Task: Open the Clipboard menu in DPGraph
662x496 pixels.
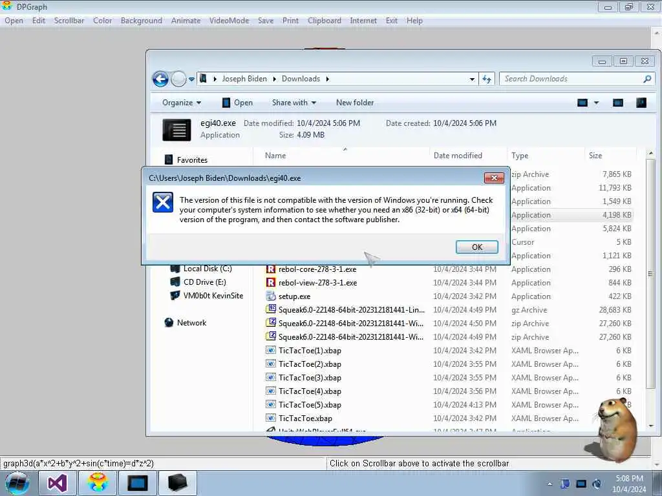Action: click(x=325, y=21)
